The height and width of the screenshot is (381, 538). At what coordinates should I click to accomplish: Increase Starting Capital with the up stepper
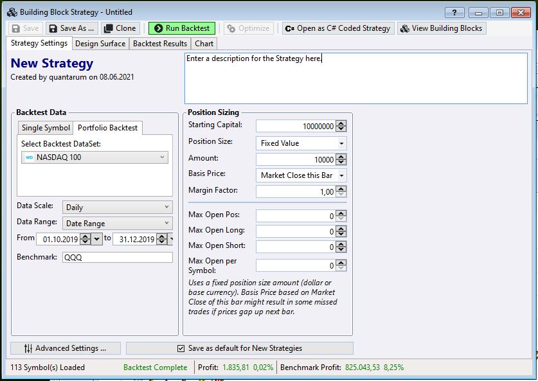341,123
